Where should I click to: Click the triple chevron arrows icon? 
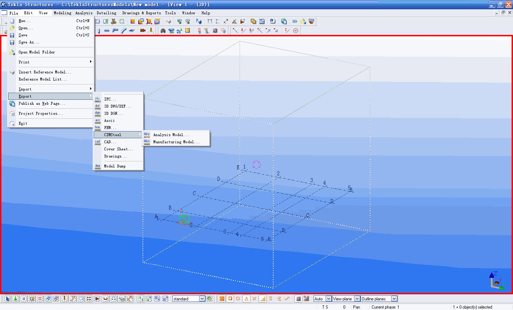295,21
